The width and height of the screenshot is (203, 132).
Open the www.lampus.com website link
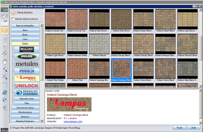(73, 122)
